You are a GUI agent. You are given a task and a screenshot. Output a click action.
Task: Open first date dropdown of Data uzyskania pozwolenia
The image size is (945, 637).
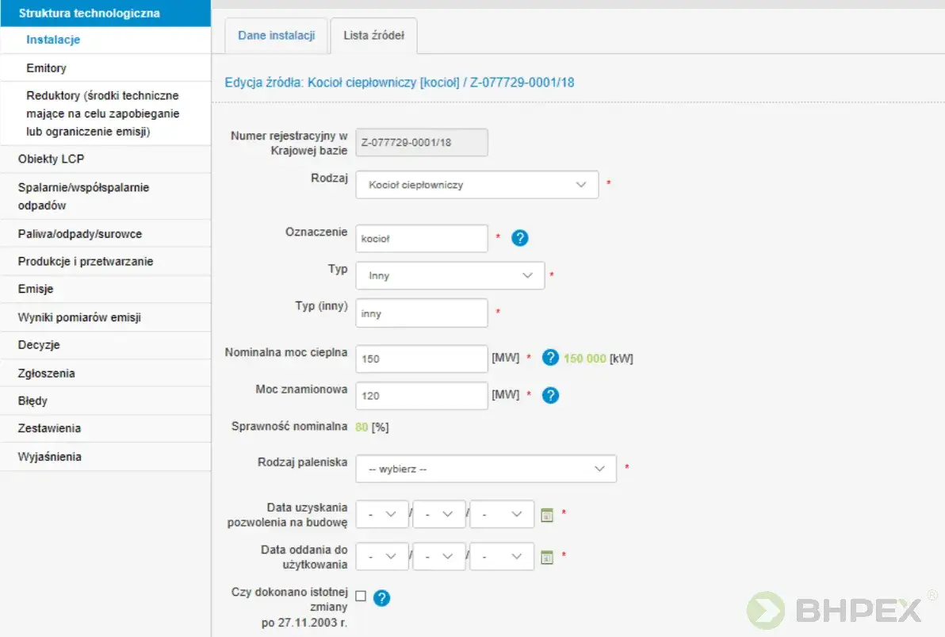pos(382,514)
